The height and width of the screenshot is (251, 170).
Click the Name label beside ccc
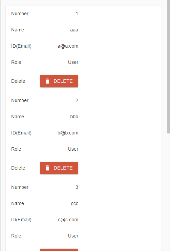click(x=18, y=203)
